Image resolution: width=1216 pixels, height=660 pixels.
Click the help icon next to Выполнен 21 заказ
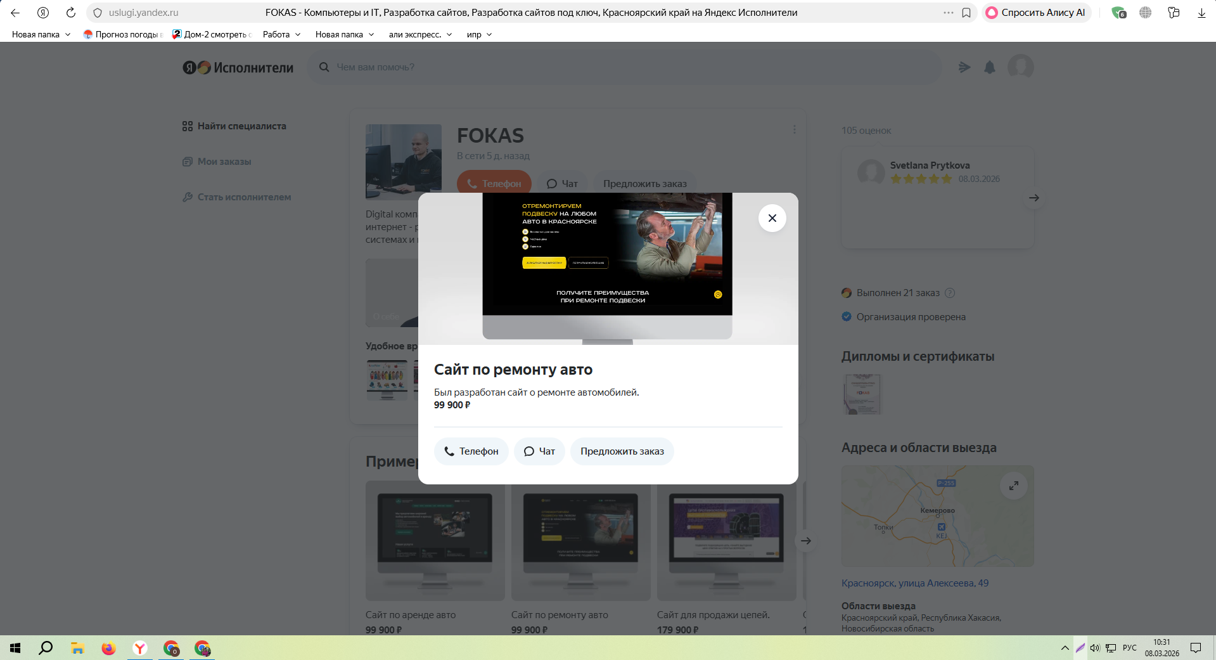[x=949, y=293]
